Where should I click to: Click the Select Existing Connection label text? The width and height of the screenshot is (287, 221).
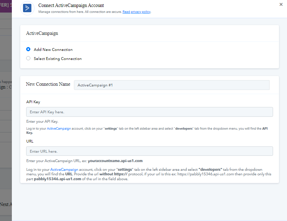point(58,59)
